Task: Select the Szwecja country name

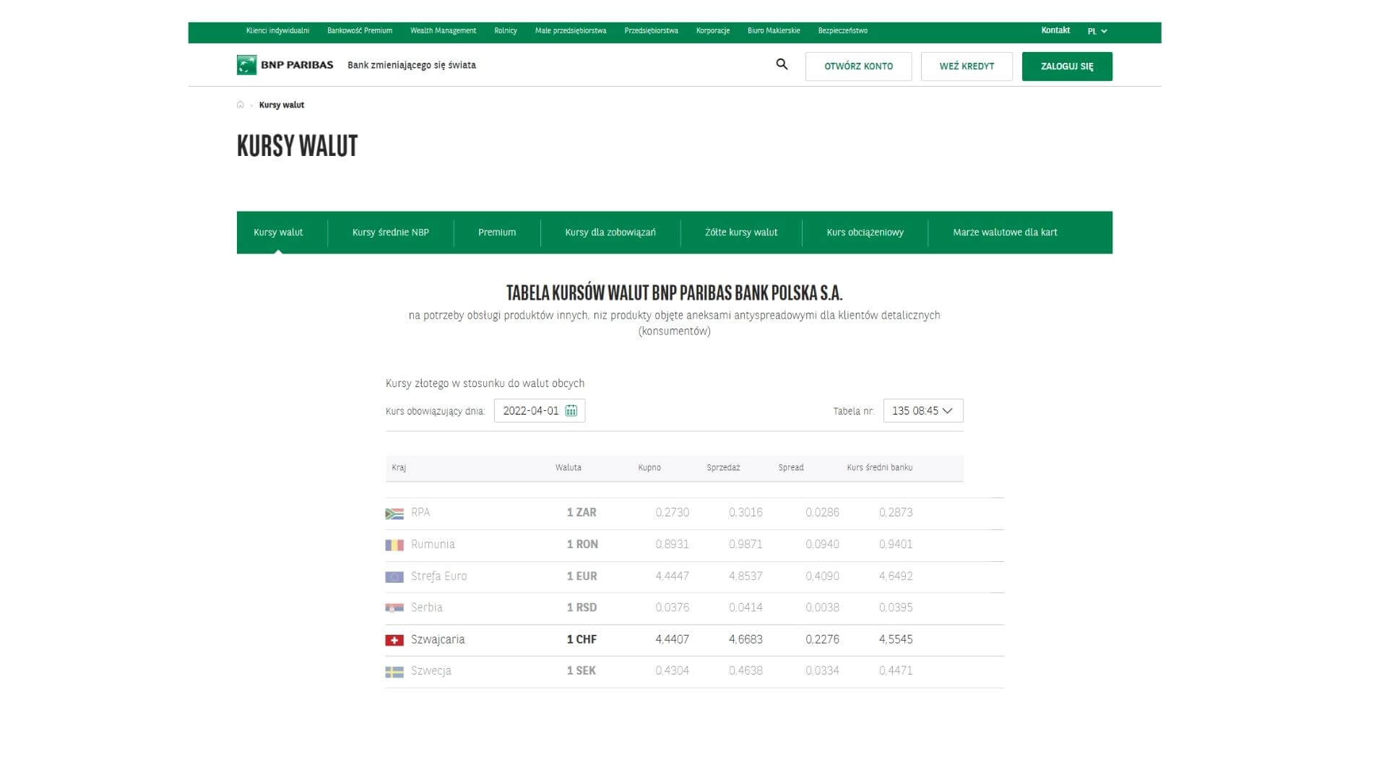Action: click(x=431, y=671)
